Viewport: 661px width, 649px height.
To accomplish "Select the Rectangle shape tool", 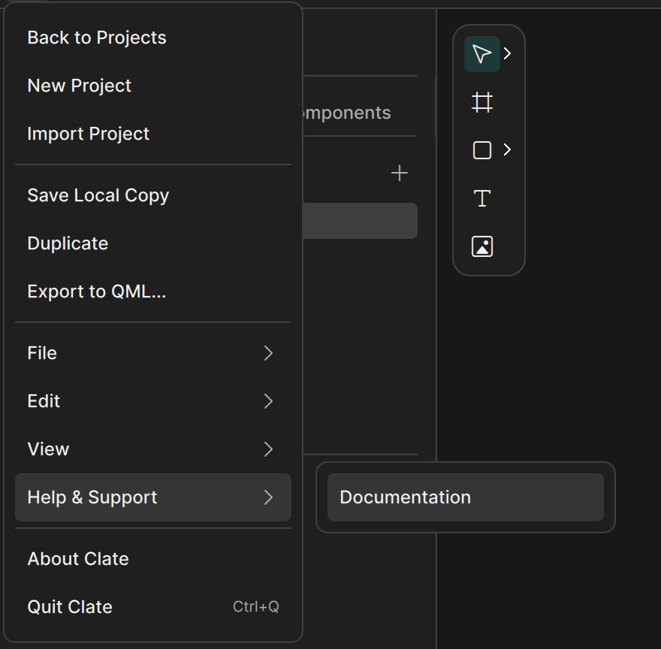I will pos(481,150).
